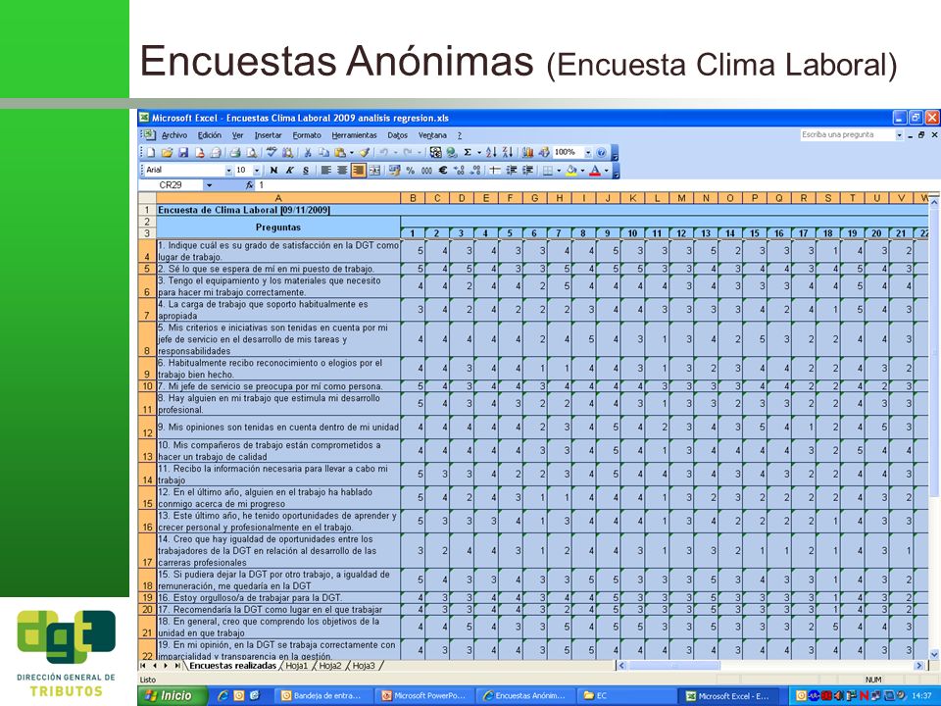This screenshot has height=706, width=941.
Task: Toggle right text alignment (highlighted)
Action: coord(359,171)
